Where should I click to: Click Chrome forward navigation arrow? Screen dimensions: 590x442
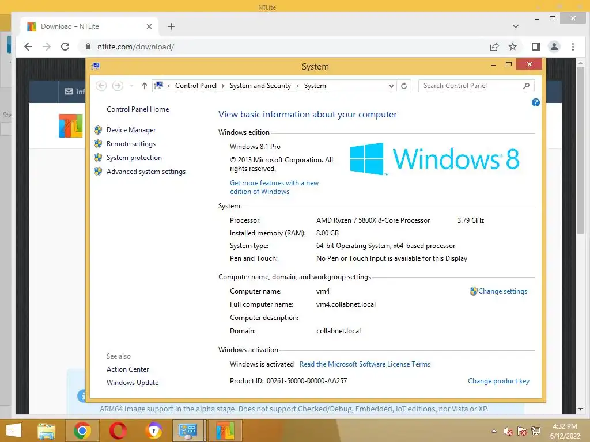pyautogui.click(x=47, y=47)
